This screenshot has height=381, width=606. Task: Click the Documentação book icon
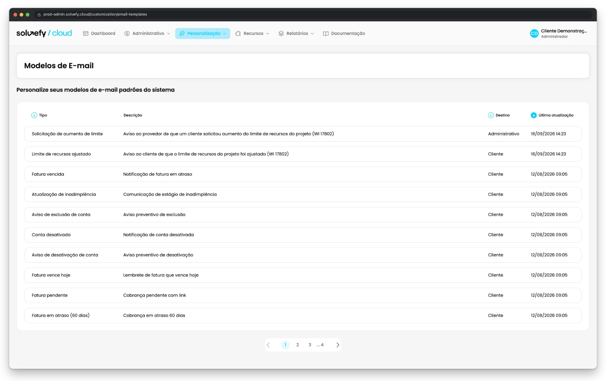[x=326, y=33]
